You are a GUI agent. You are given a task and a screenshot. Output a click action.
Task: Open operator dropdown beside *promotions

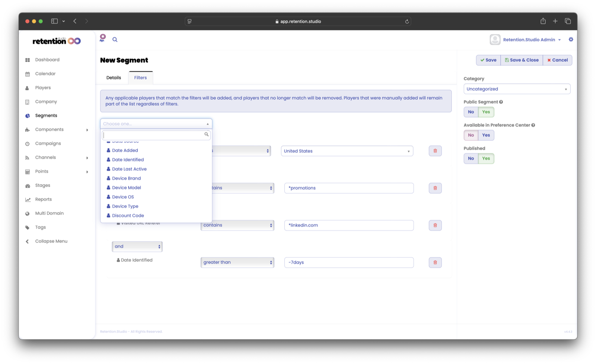[x=243, y=188]
